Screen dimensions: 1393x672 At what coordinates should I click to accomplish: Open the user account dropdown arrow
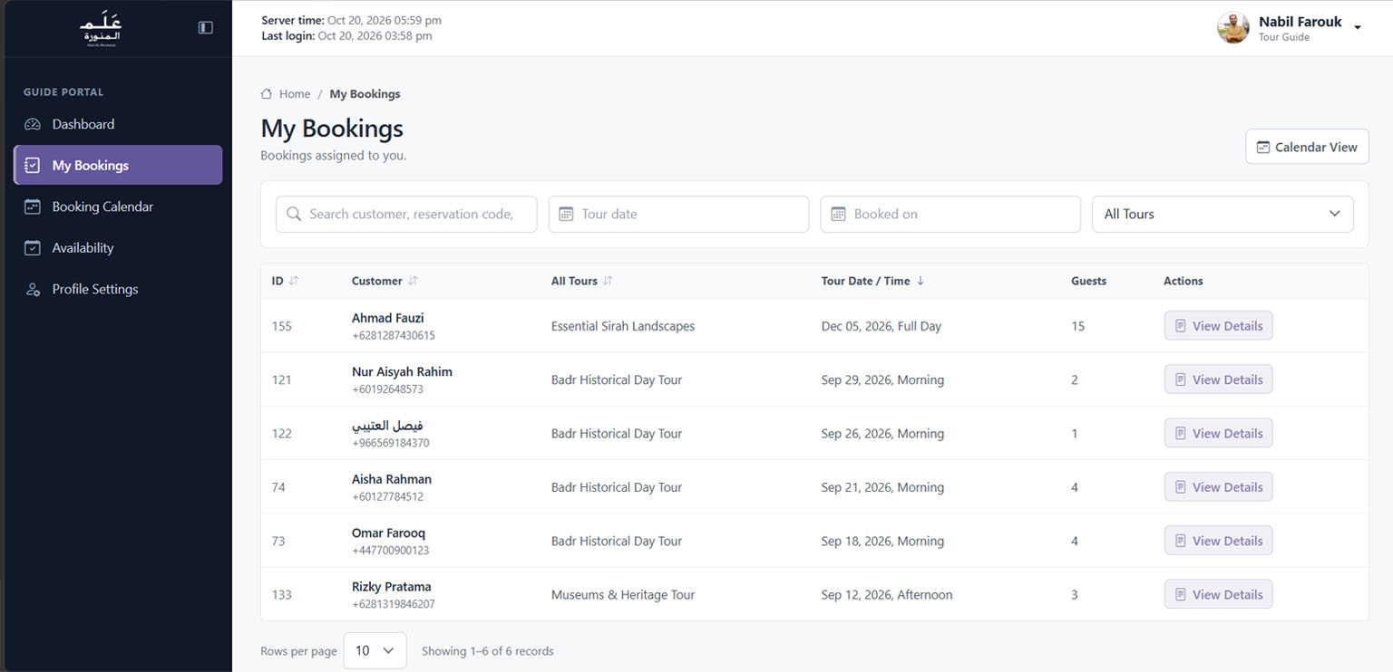point(1358,28)
